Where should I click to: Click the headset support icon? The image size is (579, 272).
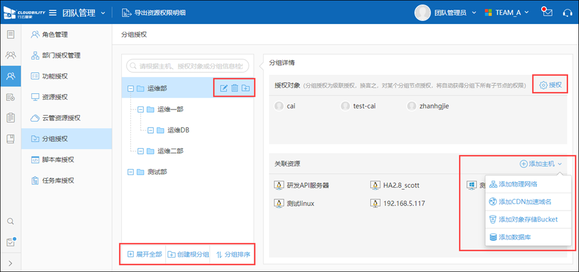pyautogui.click(x=567, y=13)
